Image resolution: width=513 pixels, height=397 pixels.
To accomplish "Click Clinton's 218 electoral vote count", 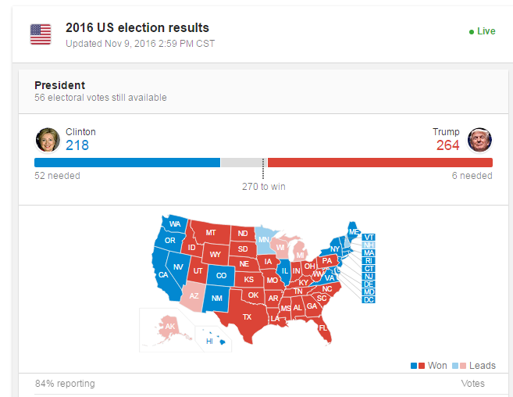I will click(77, 145).
